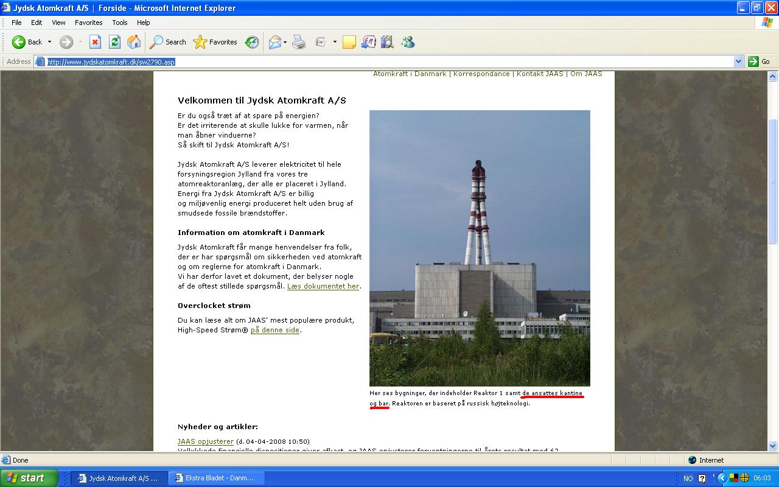
Task: Refresh the page with the green arrows icon
Action: point(114,42)
